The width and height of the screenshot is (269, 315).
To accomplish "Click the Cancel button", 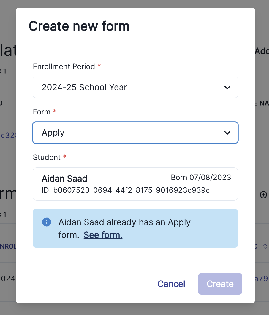I will pyautogui.click(x=171, y=284).
